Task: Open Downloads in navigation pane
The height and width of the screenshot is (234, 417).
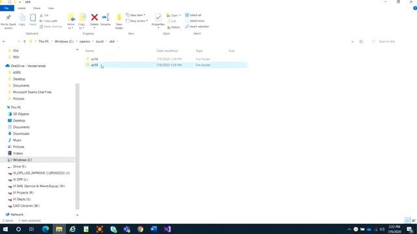Action: (x=21, y=133)
